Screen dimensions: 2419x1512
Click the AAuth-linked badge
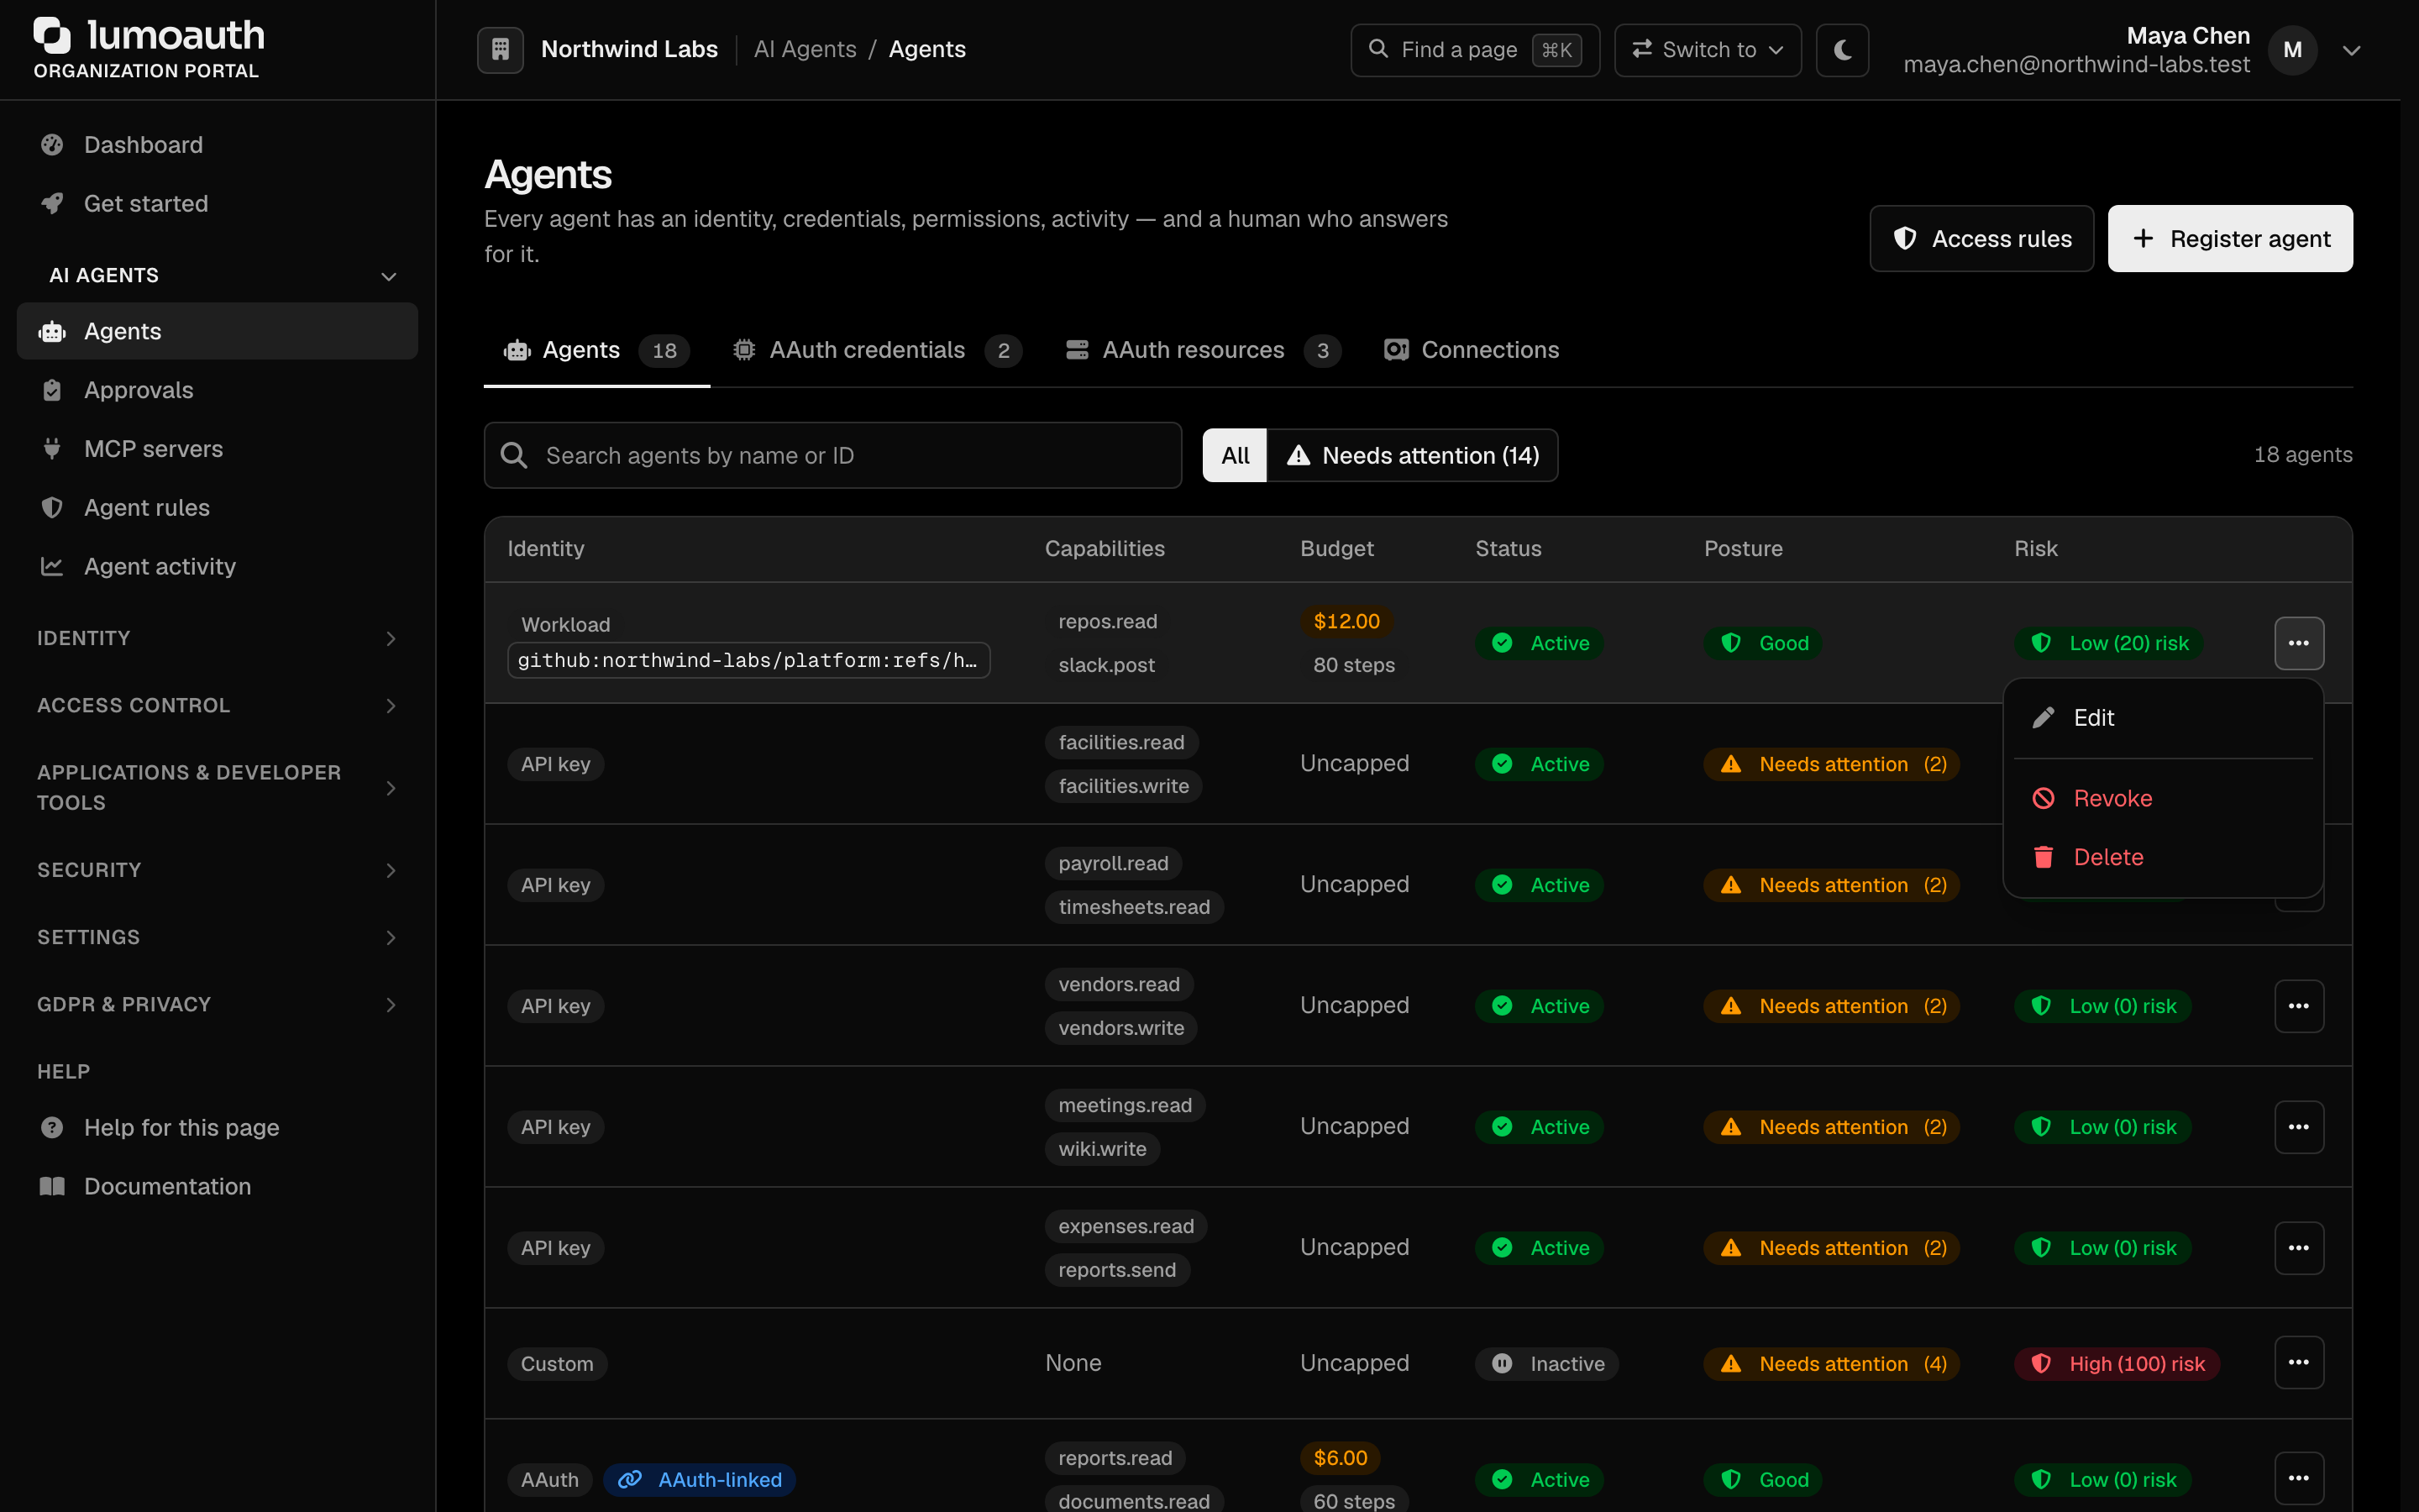[699, 1480]
